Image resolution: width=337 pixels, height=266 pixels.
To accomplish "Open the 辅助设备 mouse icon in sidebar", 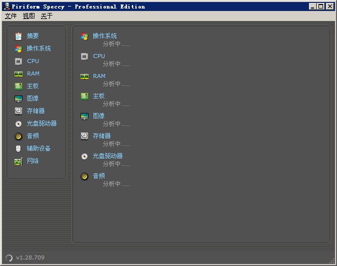I will coord(18,148).
